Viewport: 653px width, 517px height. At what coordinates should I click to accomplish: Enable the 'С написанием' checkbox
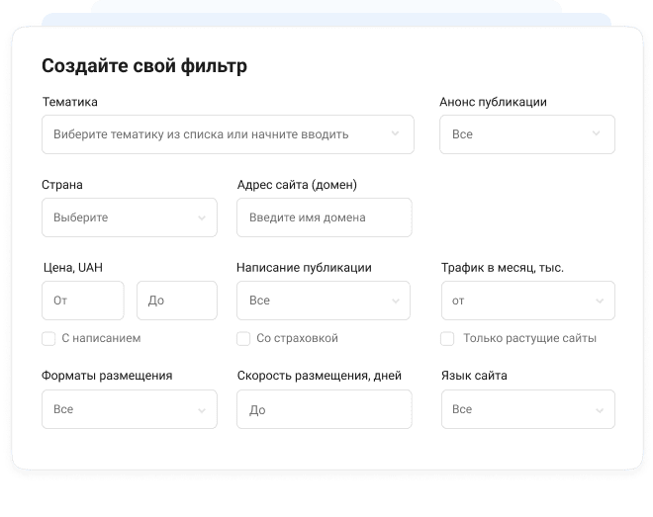point(48,338)
